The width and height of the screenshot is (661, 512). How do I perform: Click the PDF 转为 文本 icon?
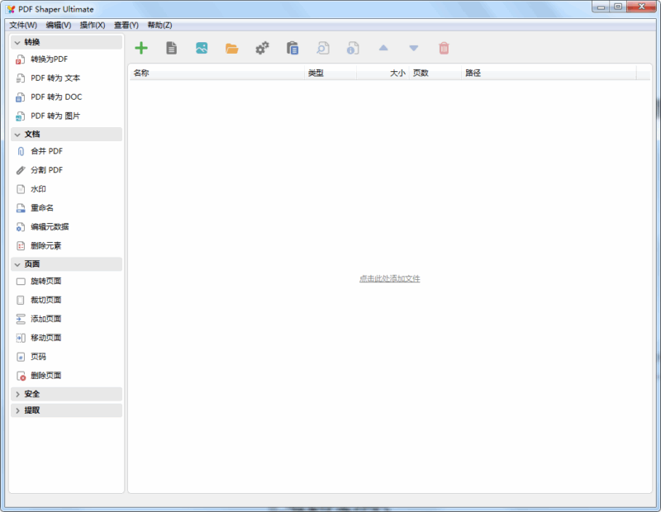coord(20,78)
